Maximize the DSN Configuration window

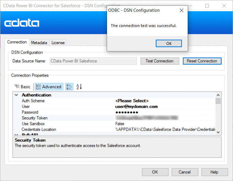[207, 6]
